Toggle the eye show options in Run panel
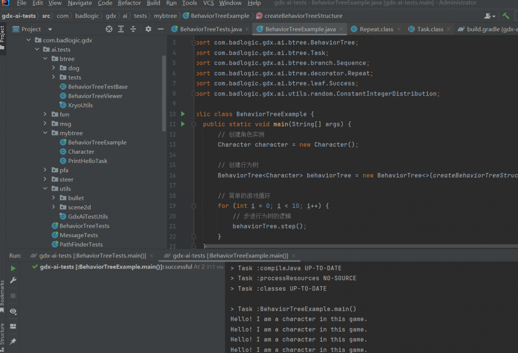Screen dimensions: 518x353 (x=13, y=311)
